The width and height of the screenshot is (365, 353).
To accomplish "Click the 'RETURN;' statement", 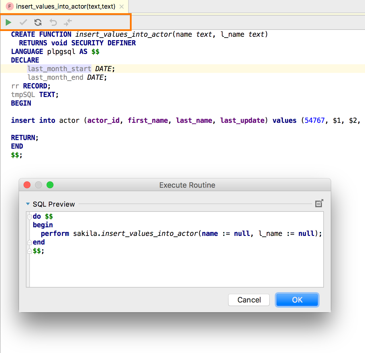I will pos(25,138).
